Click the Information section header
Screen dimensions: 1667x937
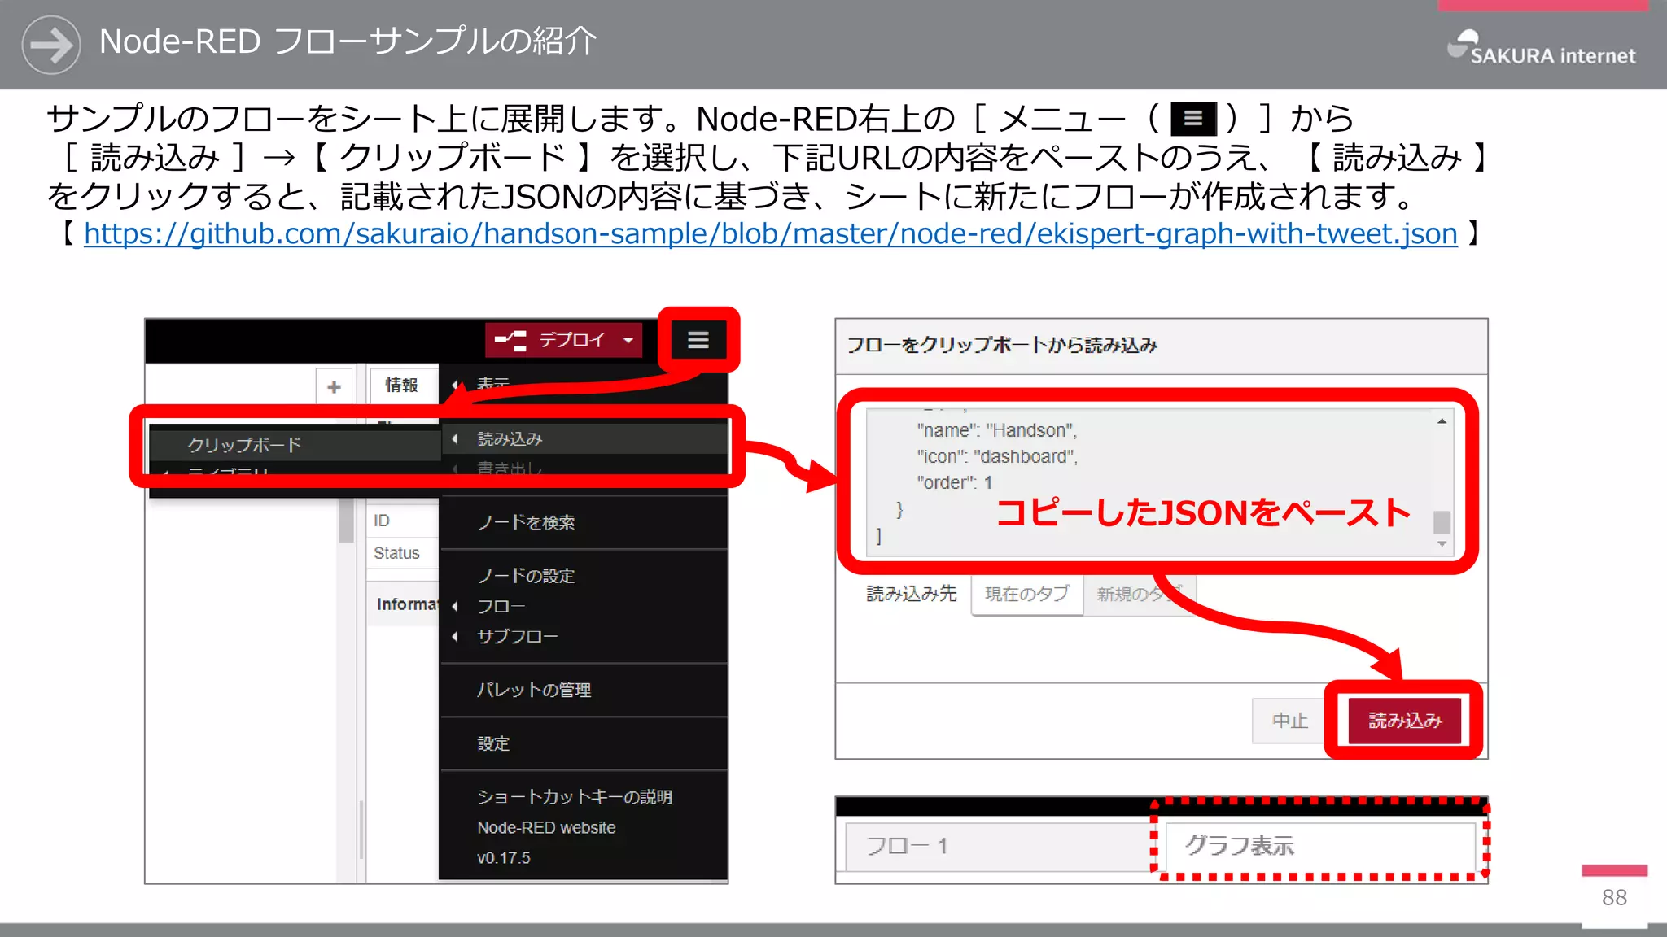coord(404,604)
